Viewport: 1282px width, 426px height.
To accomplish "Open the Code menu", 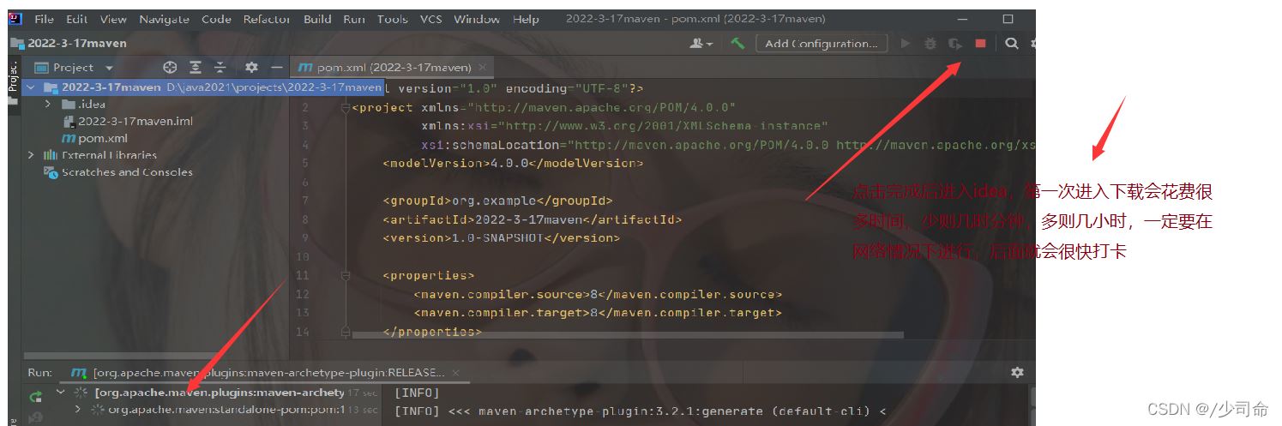I will (217, 19).
